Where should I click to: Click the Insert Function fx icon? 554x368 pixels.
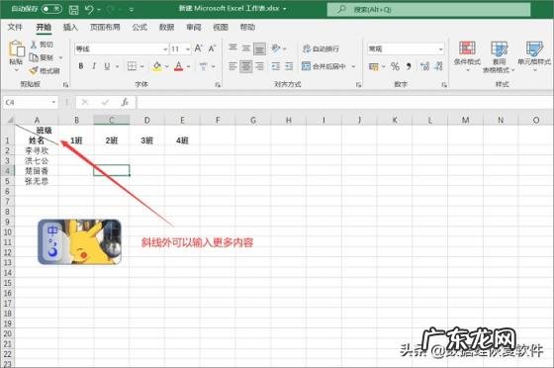coord(125,103)
